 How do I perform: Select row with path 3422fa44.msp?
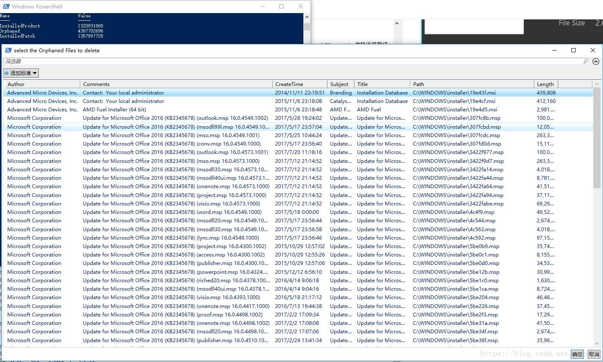(x=298, y=178)
